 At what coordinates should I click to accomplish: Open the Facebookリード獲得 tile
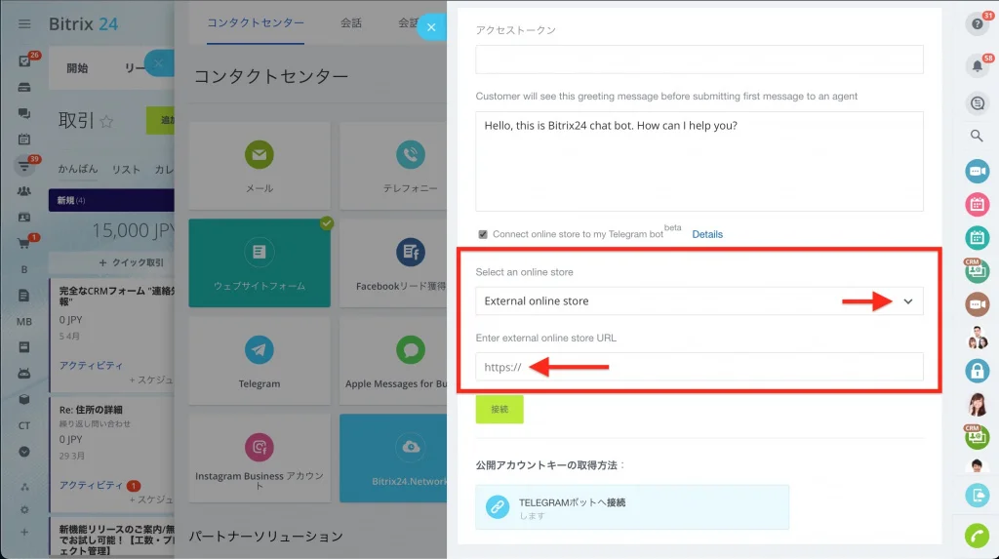[393, 263]
